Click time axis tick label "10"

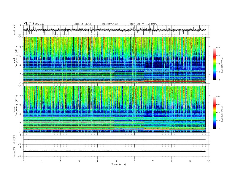tap(209, 161)
